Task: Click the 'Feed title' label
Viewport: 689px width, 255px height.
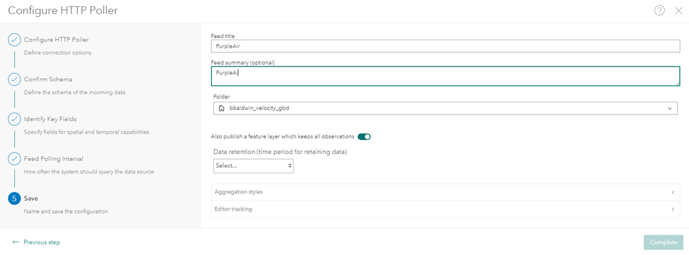Action: tap(223, 36)
